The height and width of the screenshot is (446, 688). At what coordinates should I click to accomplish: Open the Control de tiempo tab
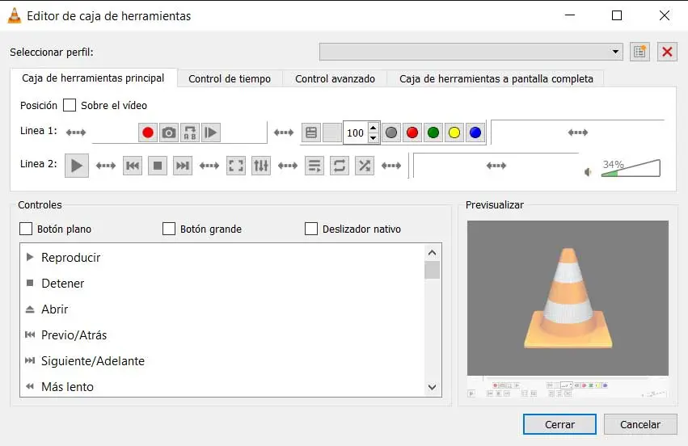pos(230,79)
